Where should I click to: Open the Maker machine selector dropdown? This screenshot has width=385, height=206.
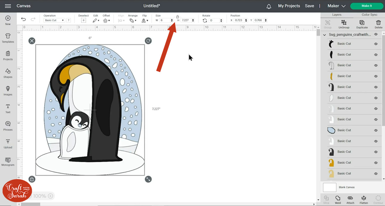[x=337, y=6]
